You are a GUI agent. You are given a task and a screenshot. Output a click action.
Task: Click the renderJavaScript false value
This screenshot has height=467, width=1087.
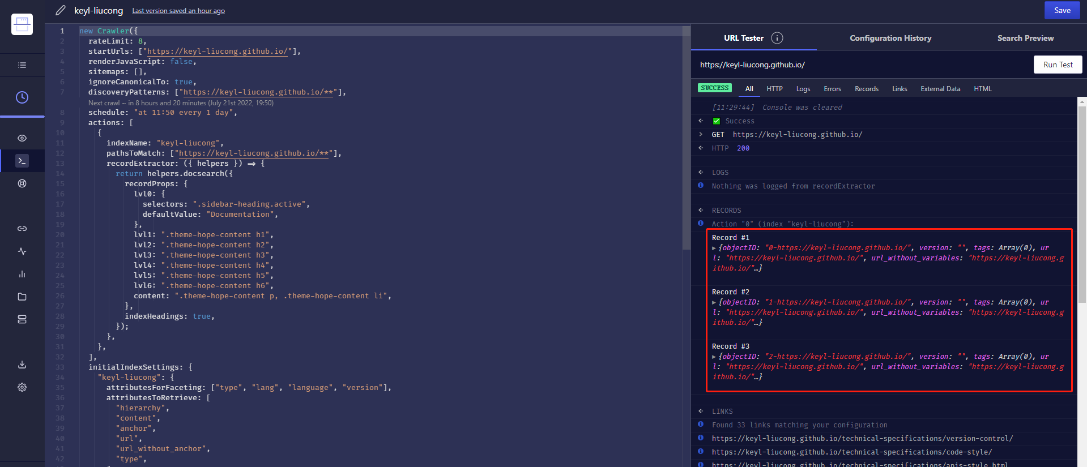pos(181,62)
